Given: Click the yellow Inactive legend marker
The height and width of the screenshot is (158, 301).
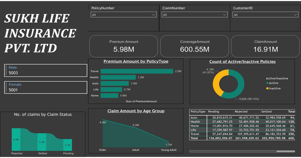Looking at the screenshot, I should 267,88.
